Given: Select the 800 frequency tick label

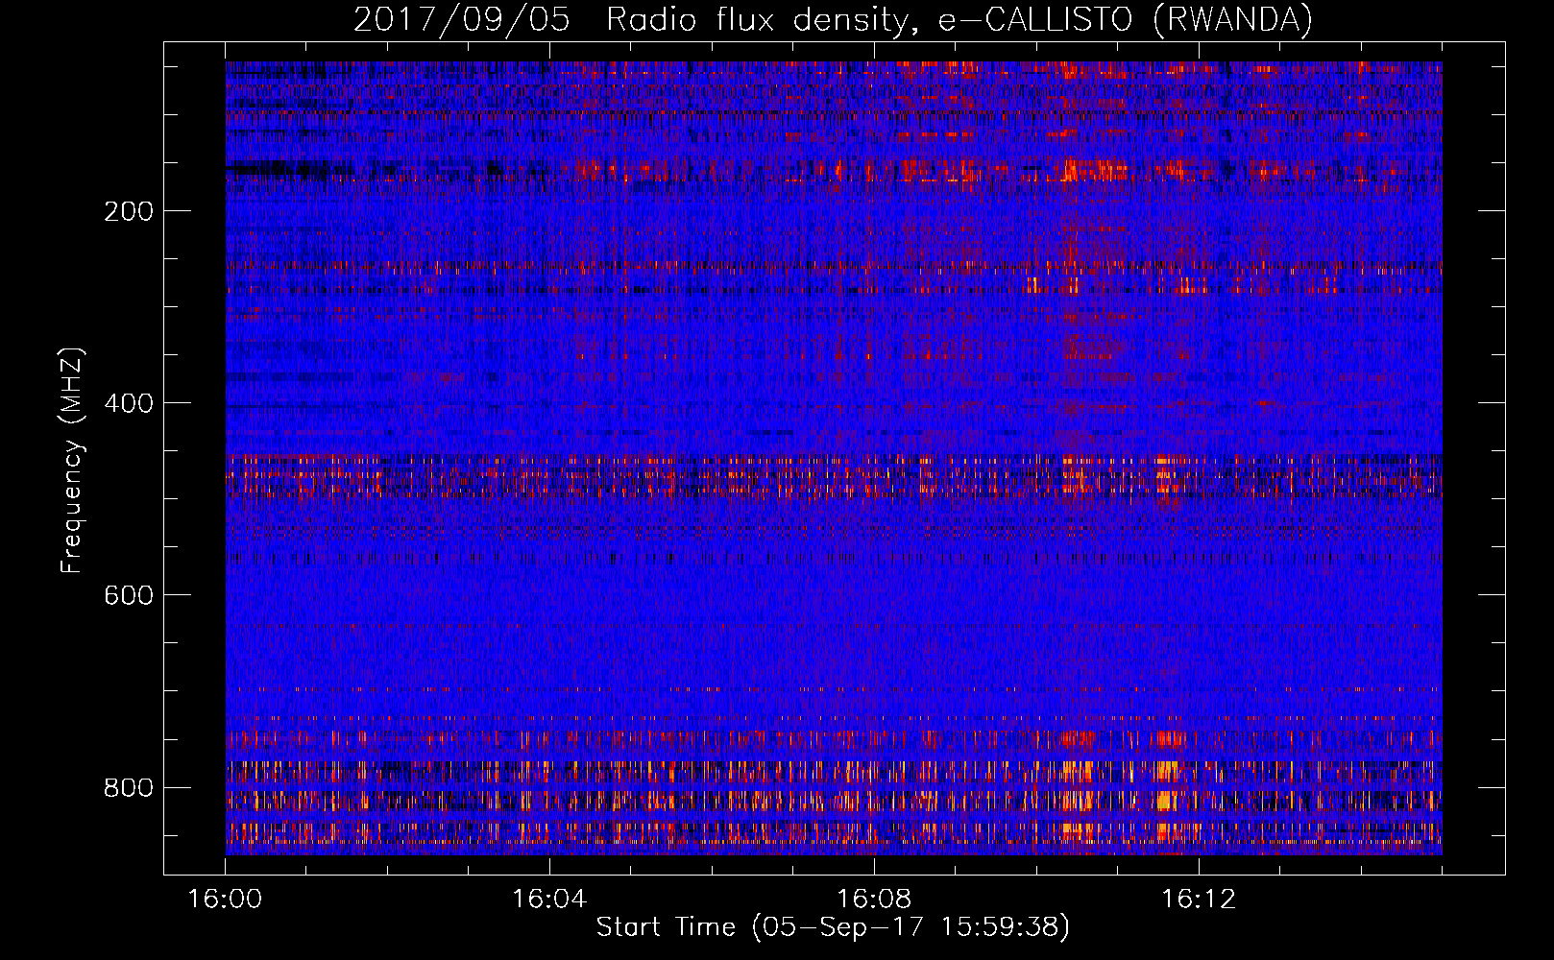Looking at the screenshot, I should pos(129,787).
